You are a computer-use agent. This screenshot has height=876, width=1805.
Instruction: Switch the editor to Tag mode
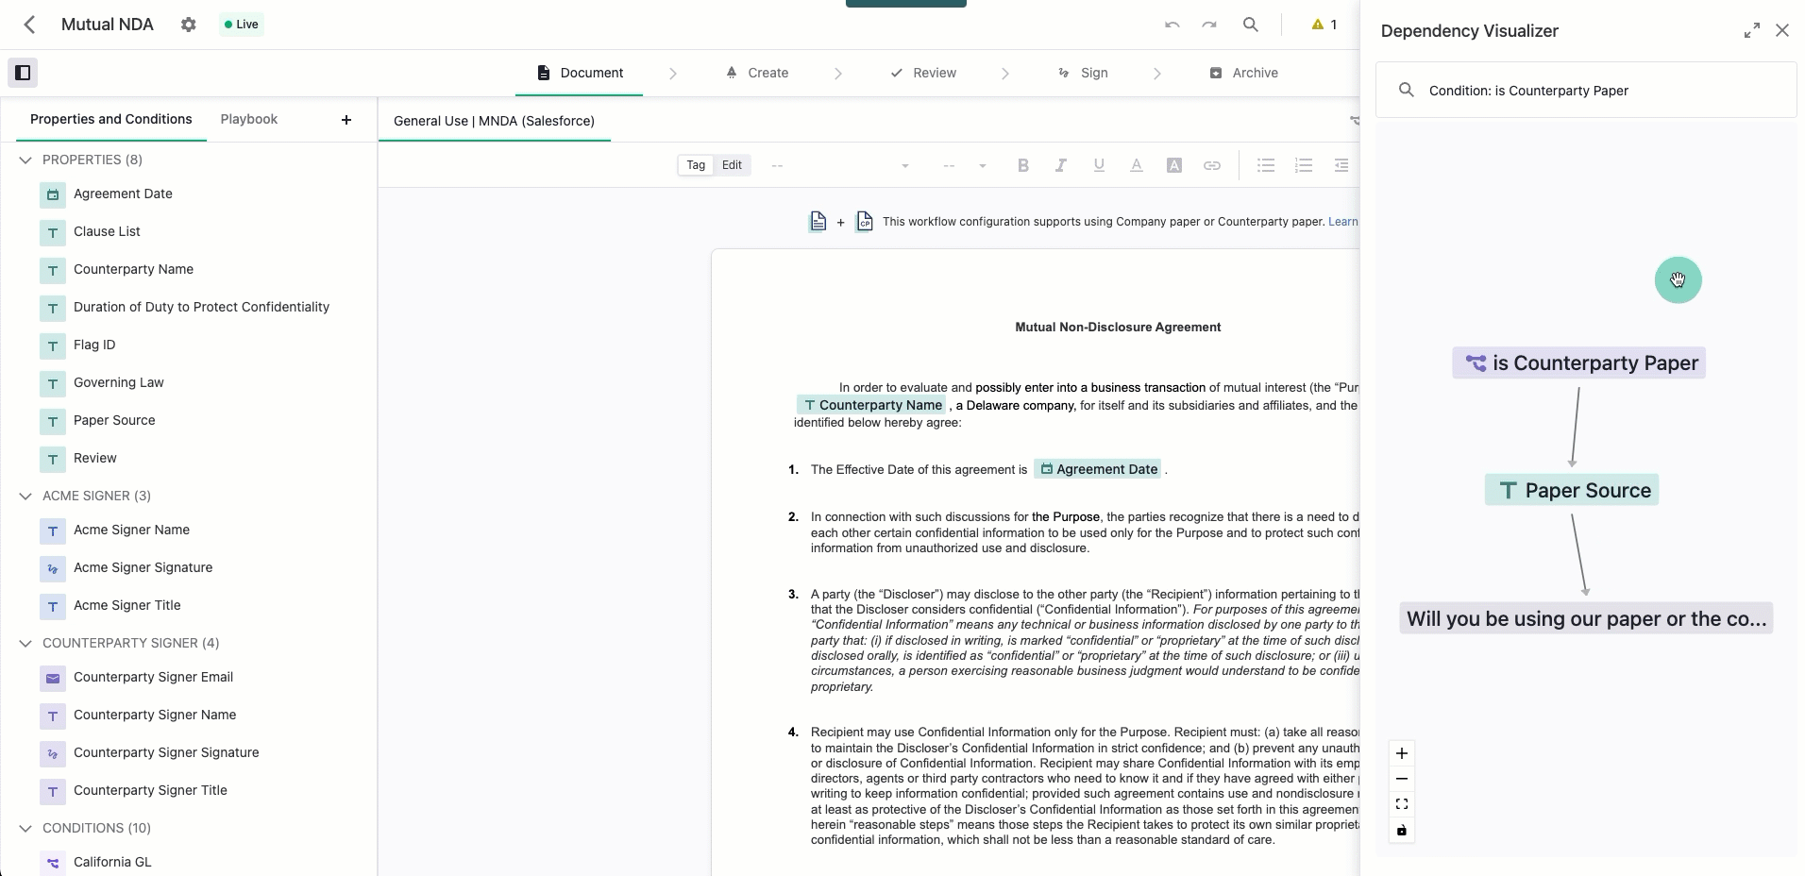point(696,165)
